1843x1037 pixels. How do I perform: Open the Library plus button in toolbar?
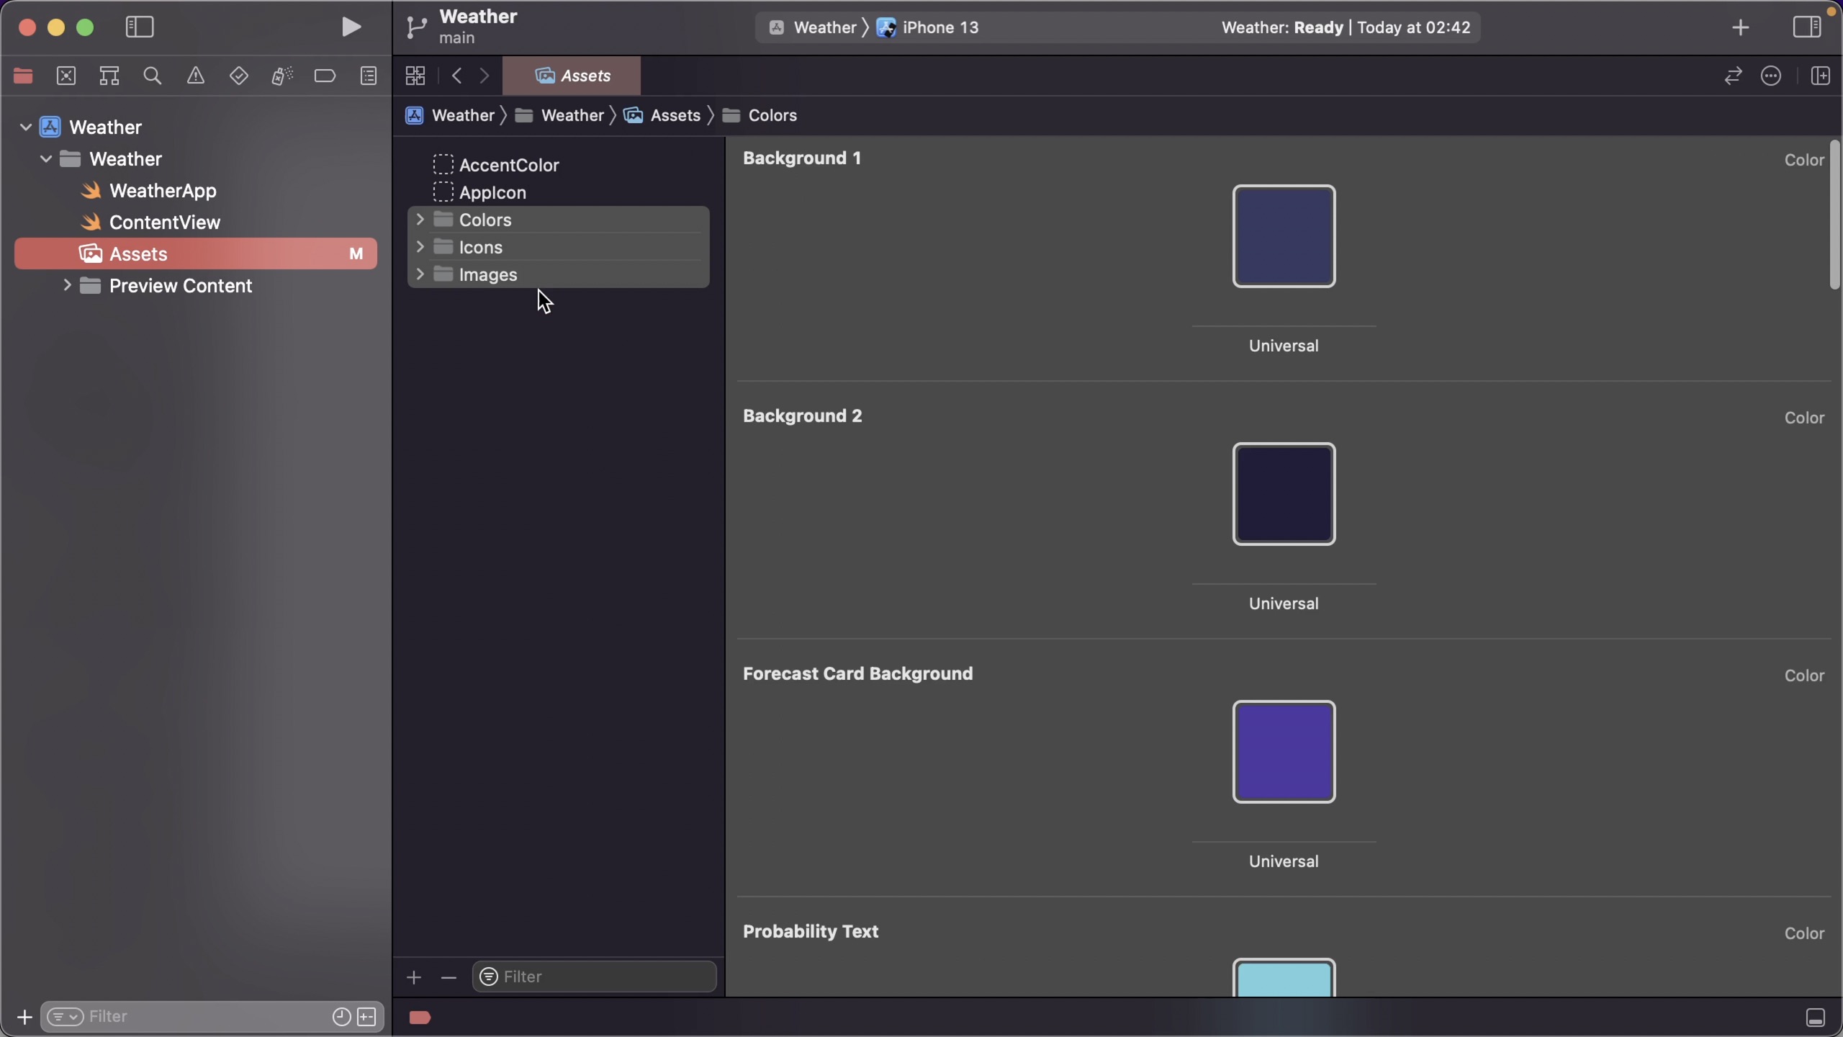click(x=1741, y=27)
